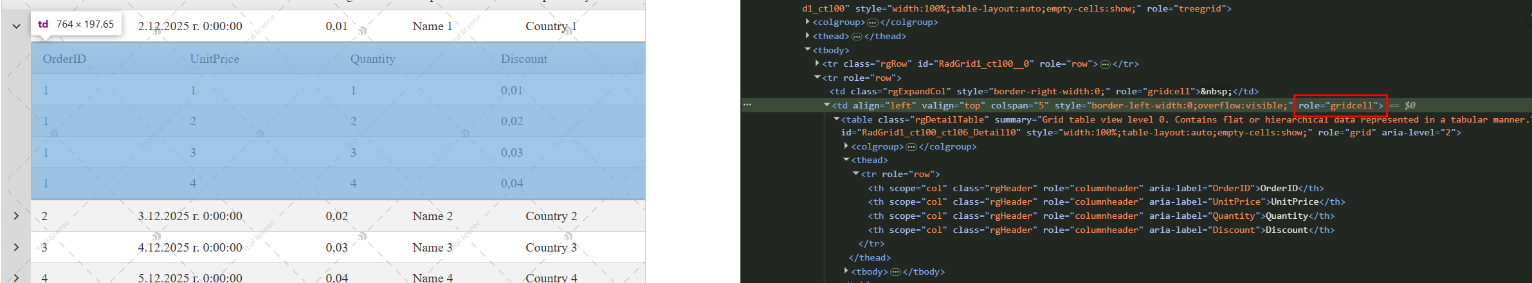Click the OrderID column header in detail table
The image size is (1532, 283).
point(64,59)
